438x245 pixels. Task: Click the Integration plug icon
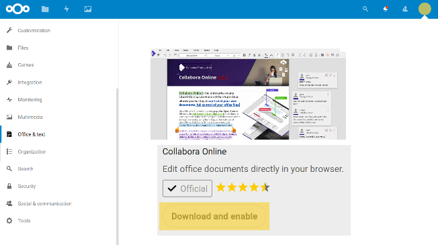[9, 82]
